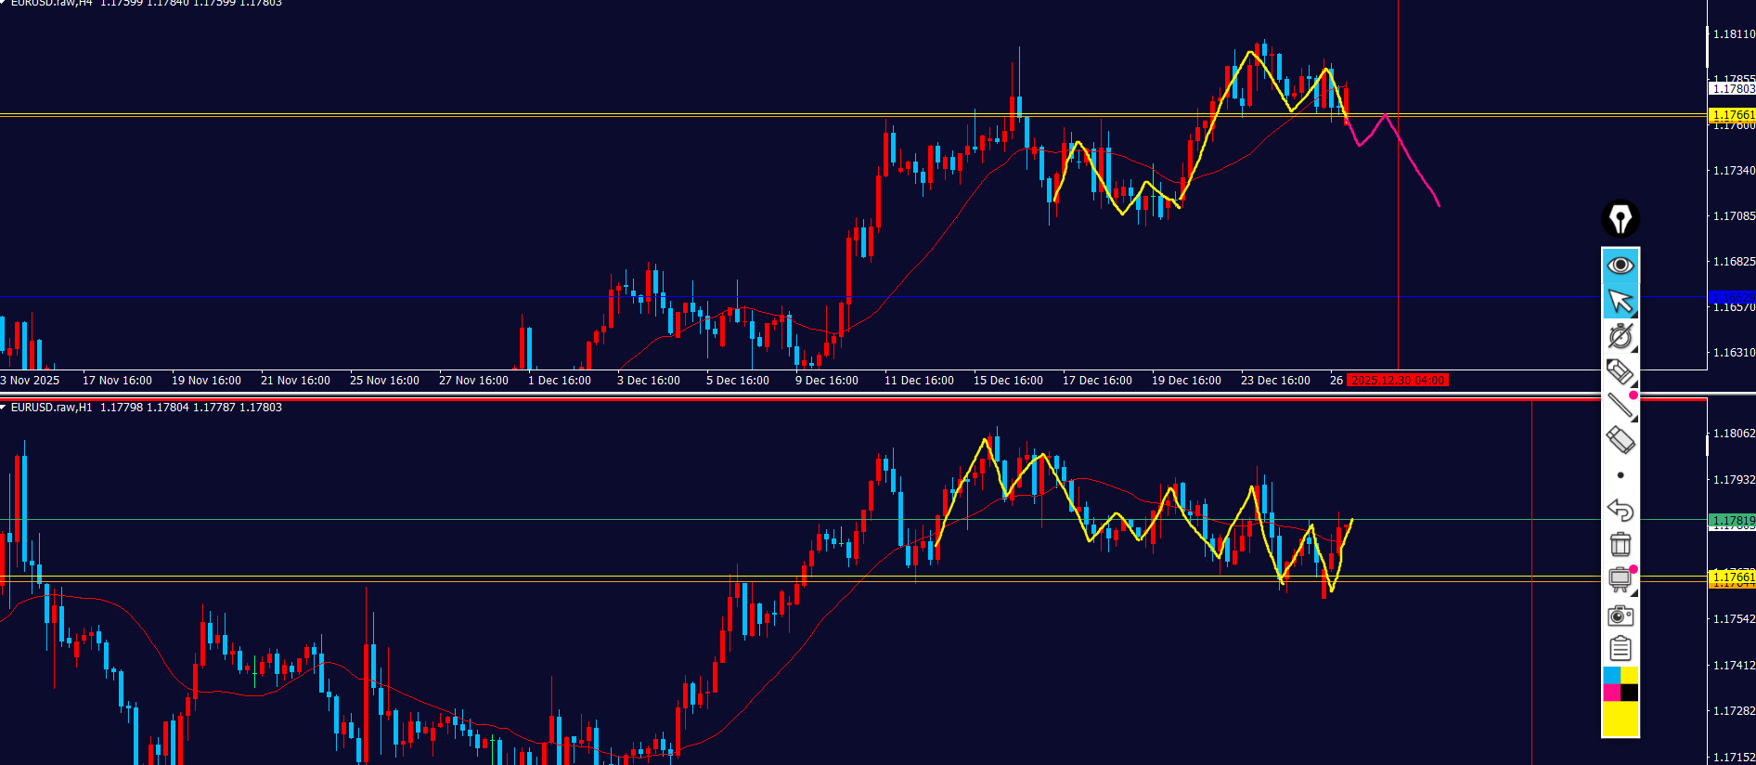Toggle ink visibility with the eye icon
Viewport: 1756px width, 765px height.
tap(1620, 266)
